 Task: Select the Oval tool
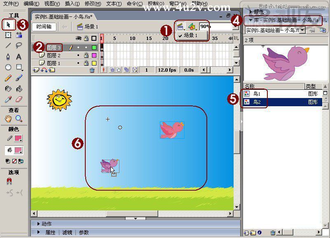click(x=8, y=68)
